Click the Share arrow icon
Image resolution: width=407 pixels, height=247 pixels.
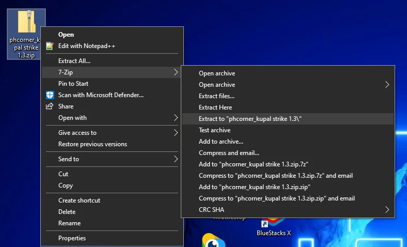[x=50, y=106]
